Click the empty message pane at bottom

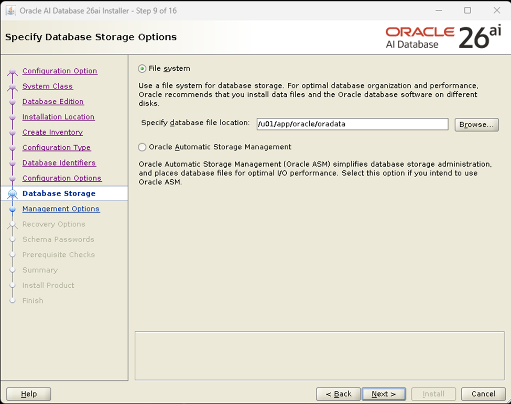(319, 356)
